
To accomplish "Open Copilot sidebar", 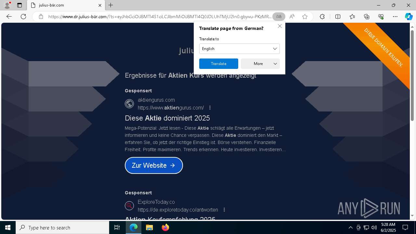I will [409, 17].
